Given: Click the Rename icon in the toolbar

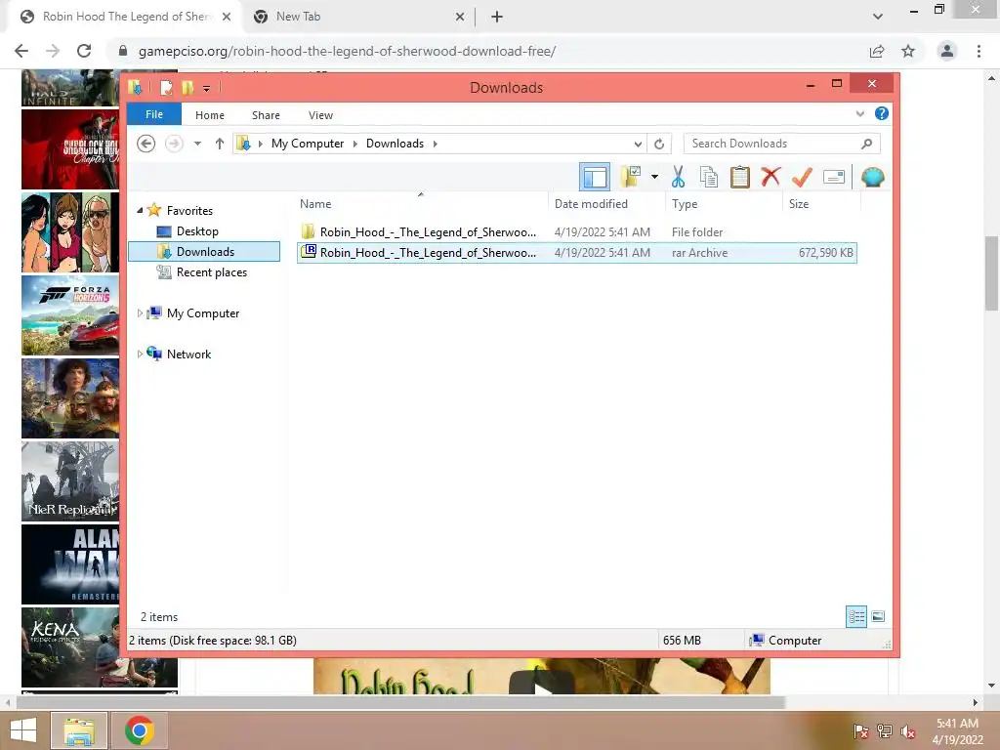Looking at the screenshot, I should point(834,177).
